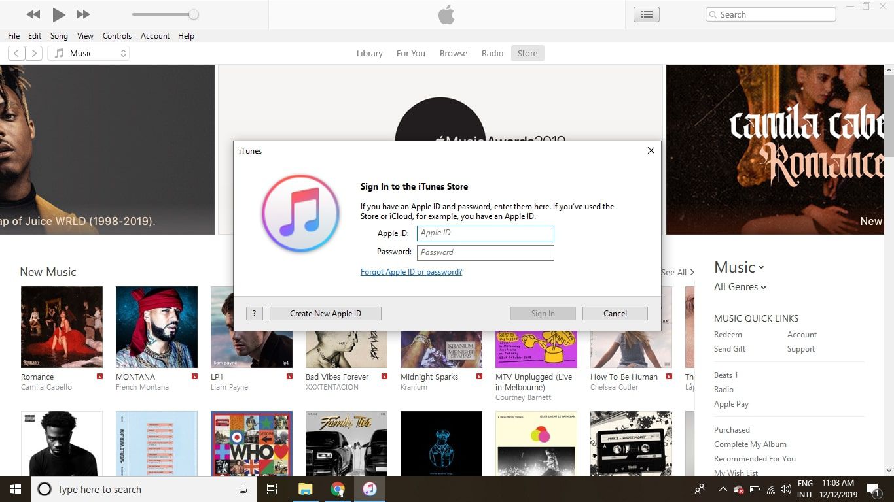Open the File menu
Screen dimensions: 894x502
coord(14,36)
